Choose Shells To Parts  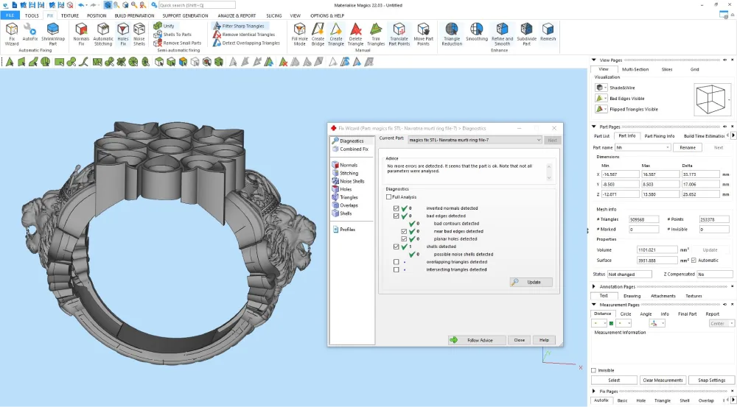click(x=172, y=35)
